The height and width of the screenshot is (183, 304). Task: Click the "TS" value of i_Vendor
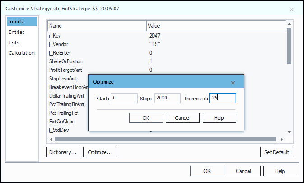(x=155, y=44)
